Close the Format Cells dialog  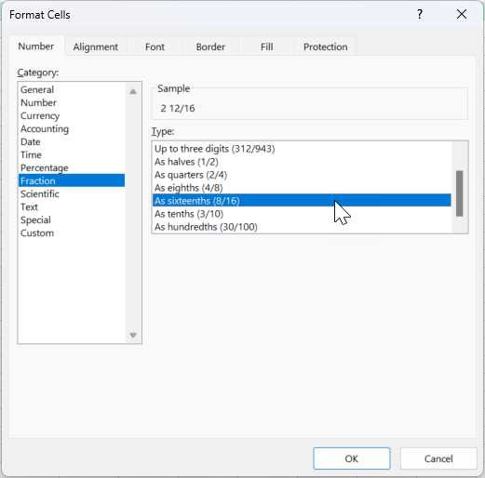point(462,14)
